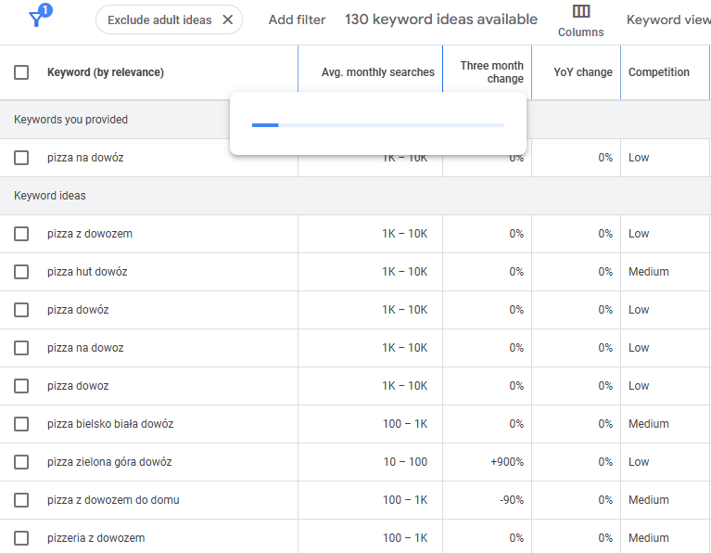Check the pizza hut dowóz row
711x553 pixels.
21,272
